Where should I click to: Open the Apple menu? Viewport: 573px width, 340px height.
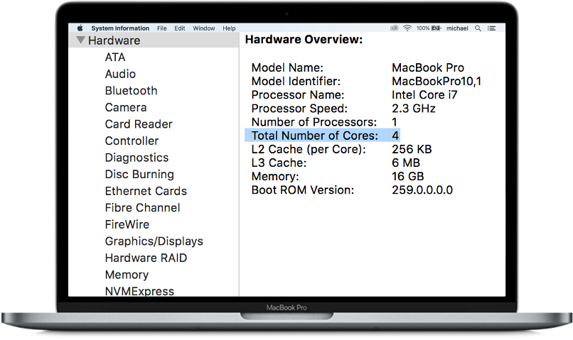click(x=80, y=28)
